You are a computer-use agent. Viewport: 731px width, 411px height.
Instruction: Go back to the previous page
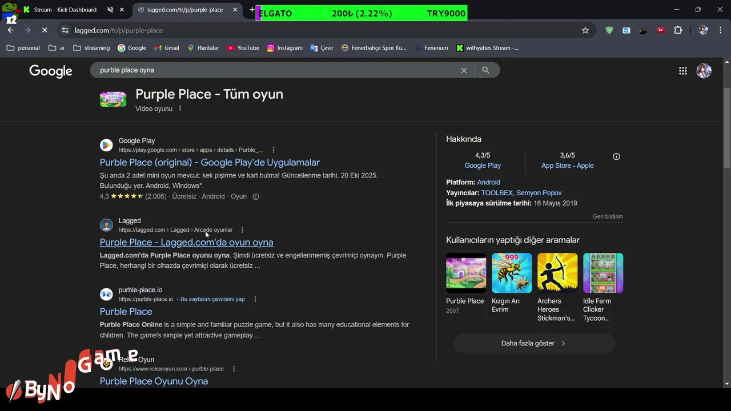(10, 30)
